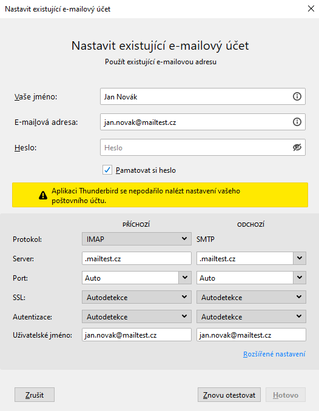The width and height of the screenshot is (319, 411).
Task: Click the Znovu otestovat button
Action: tap(229, 395)
